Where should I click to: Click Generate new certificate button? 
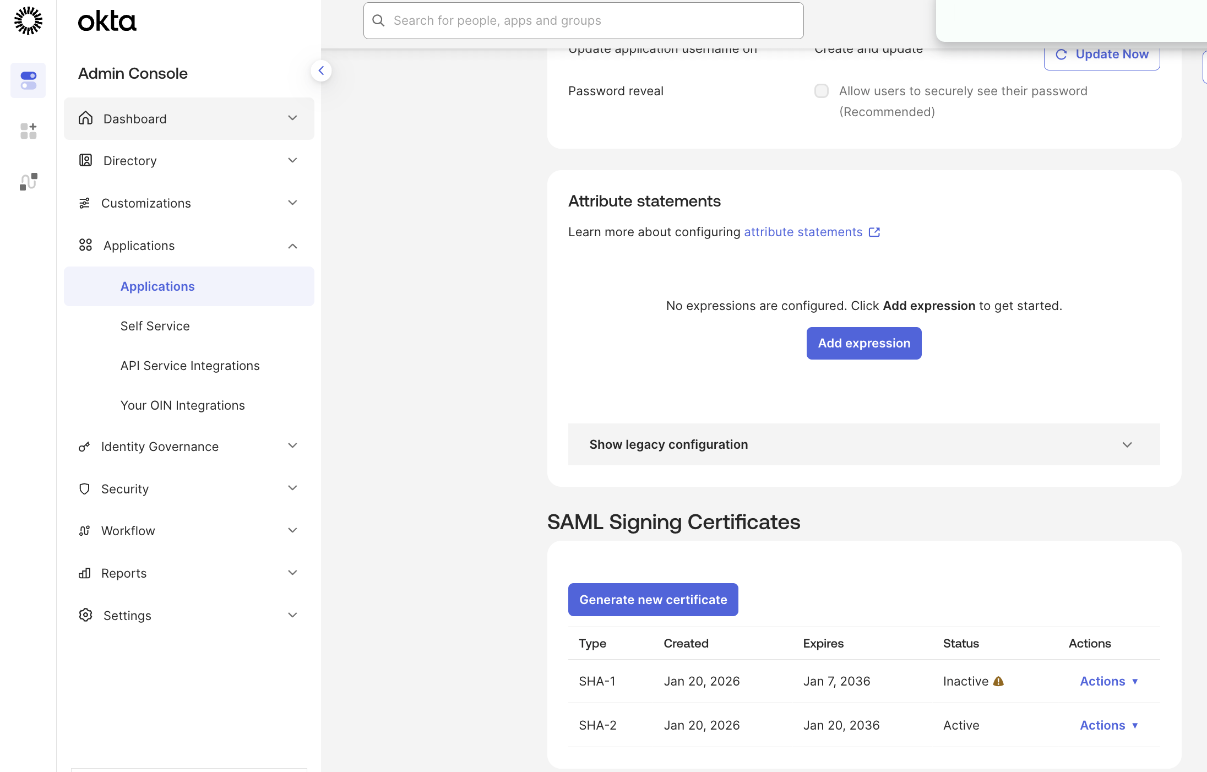pos(653,600)
